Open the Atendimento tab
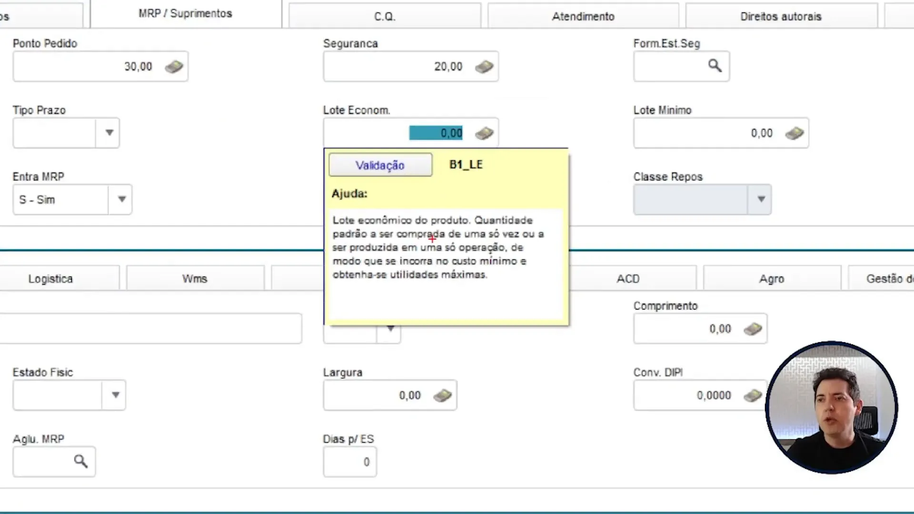The height and width of the screenshot is (514, 914). 583,17
